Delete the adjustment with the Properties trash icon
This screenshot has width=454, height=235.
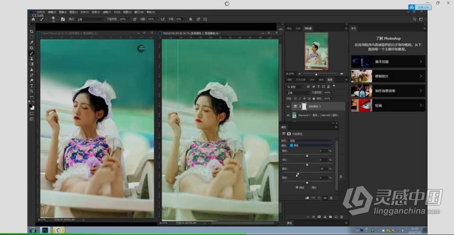coord(331,198)
